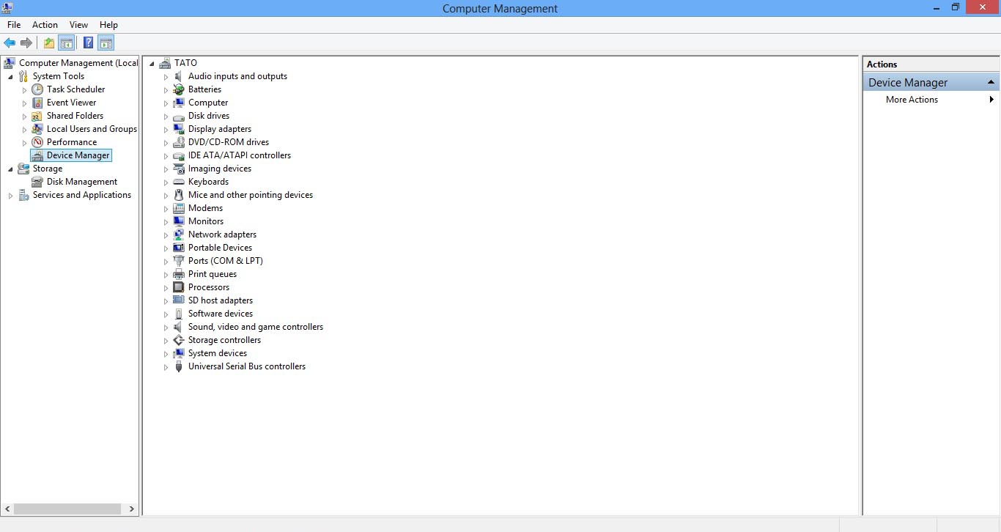1001x532 pixels.
Task: Click the Event Viewer icon
Action: [x=37, y=103]
